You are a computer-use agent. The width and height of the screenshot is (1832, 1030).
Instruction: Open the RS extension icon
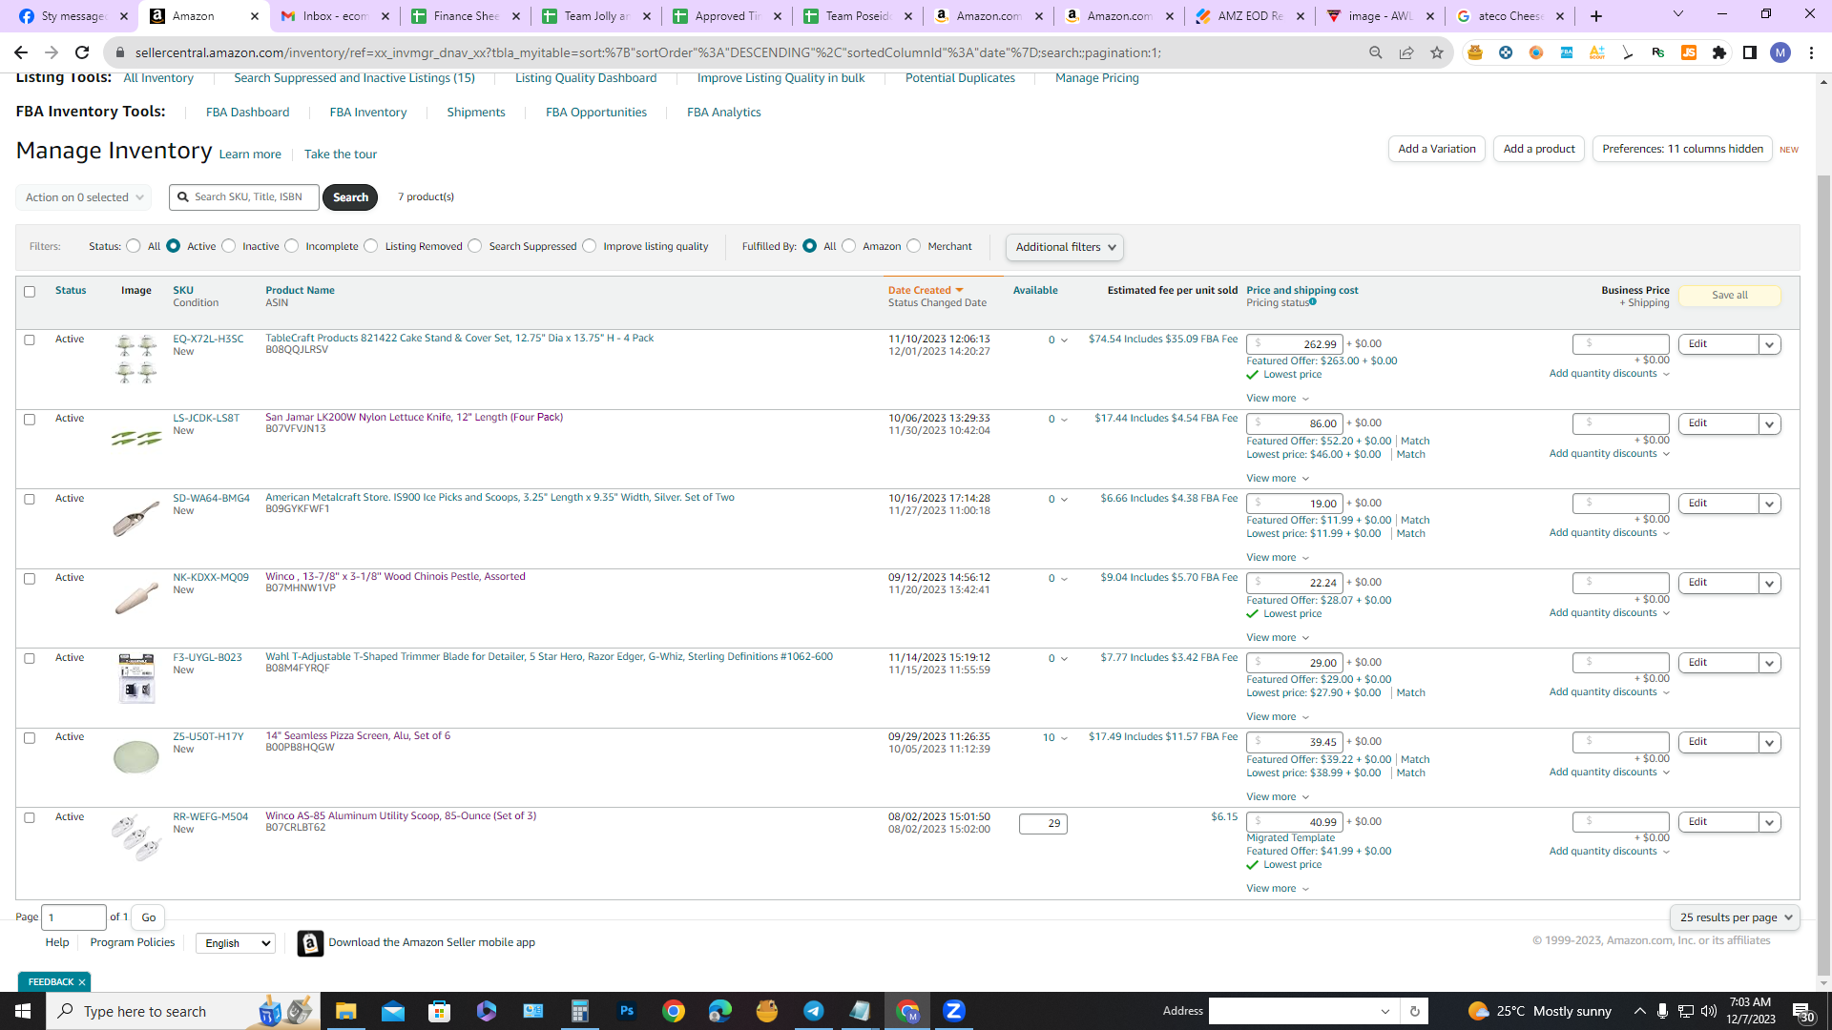[1658, 52]
